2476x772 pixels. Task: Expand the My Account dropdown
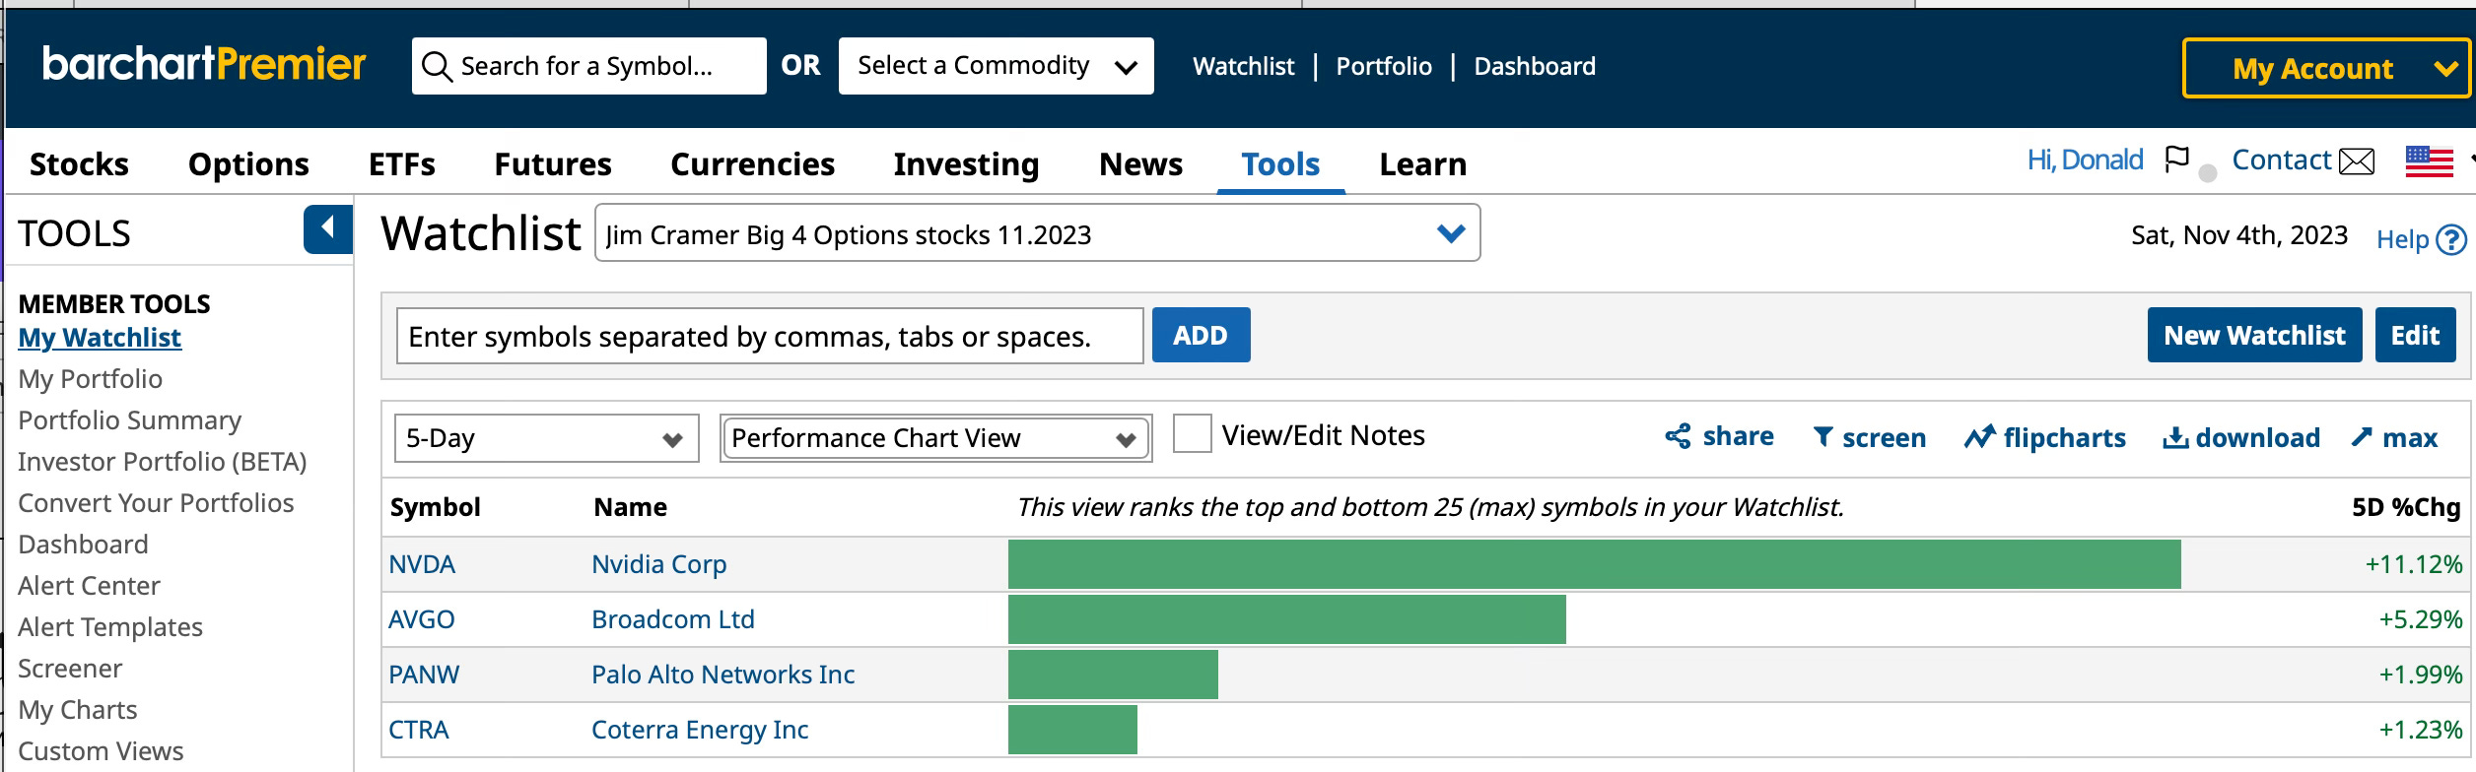(2326, 68)
